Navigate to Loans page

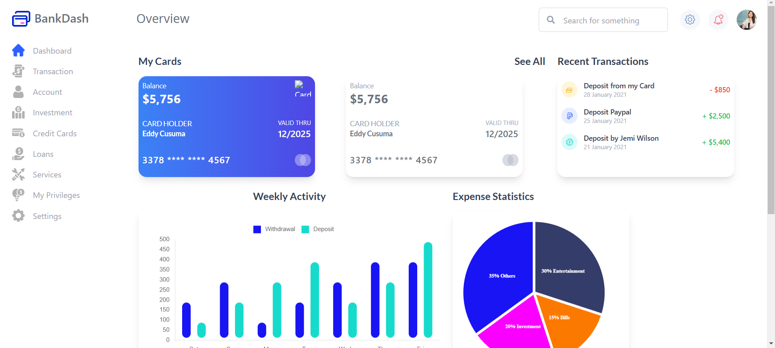[43, 154]
